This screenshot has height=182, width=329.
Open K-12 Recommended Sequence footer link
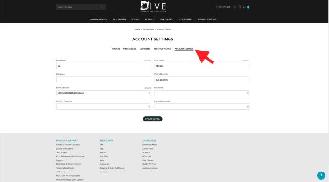[x=70, y=156]
